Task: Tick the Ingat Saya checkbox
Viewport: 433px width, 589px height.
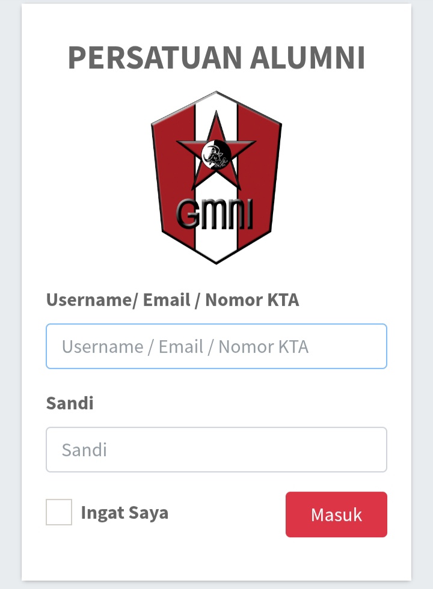Action: (59, 512)
